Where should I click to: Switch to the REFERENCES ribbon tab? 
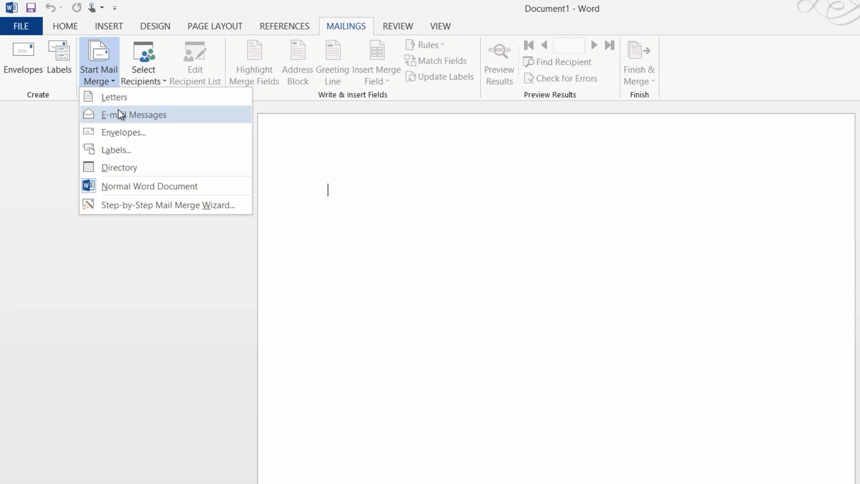(x=284, y=26)
